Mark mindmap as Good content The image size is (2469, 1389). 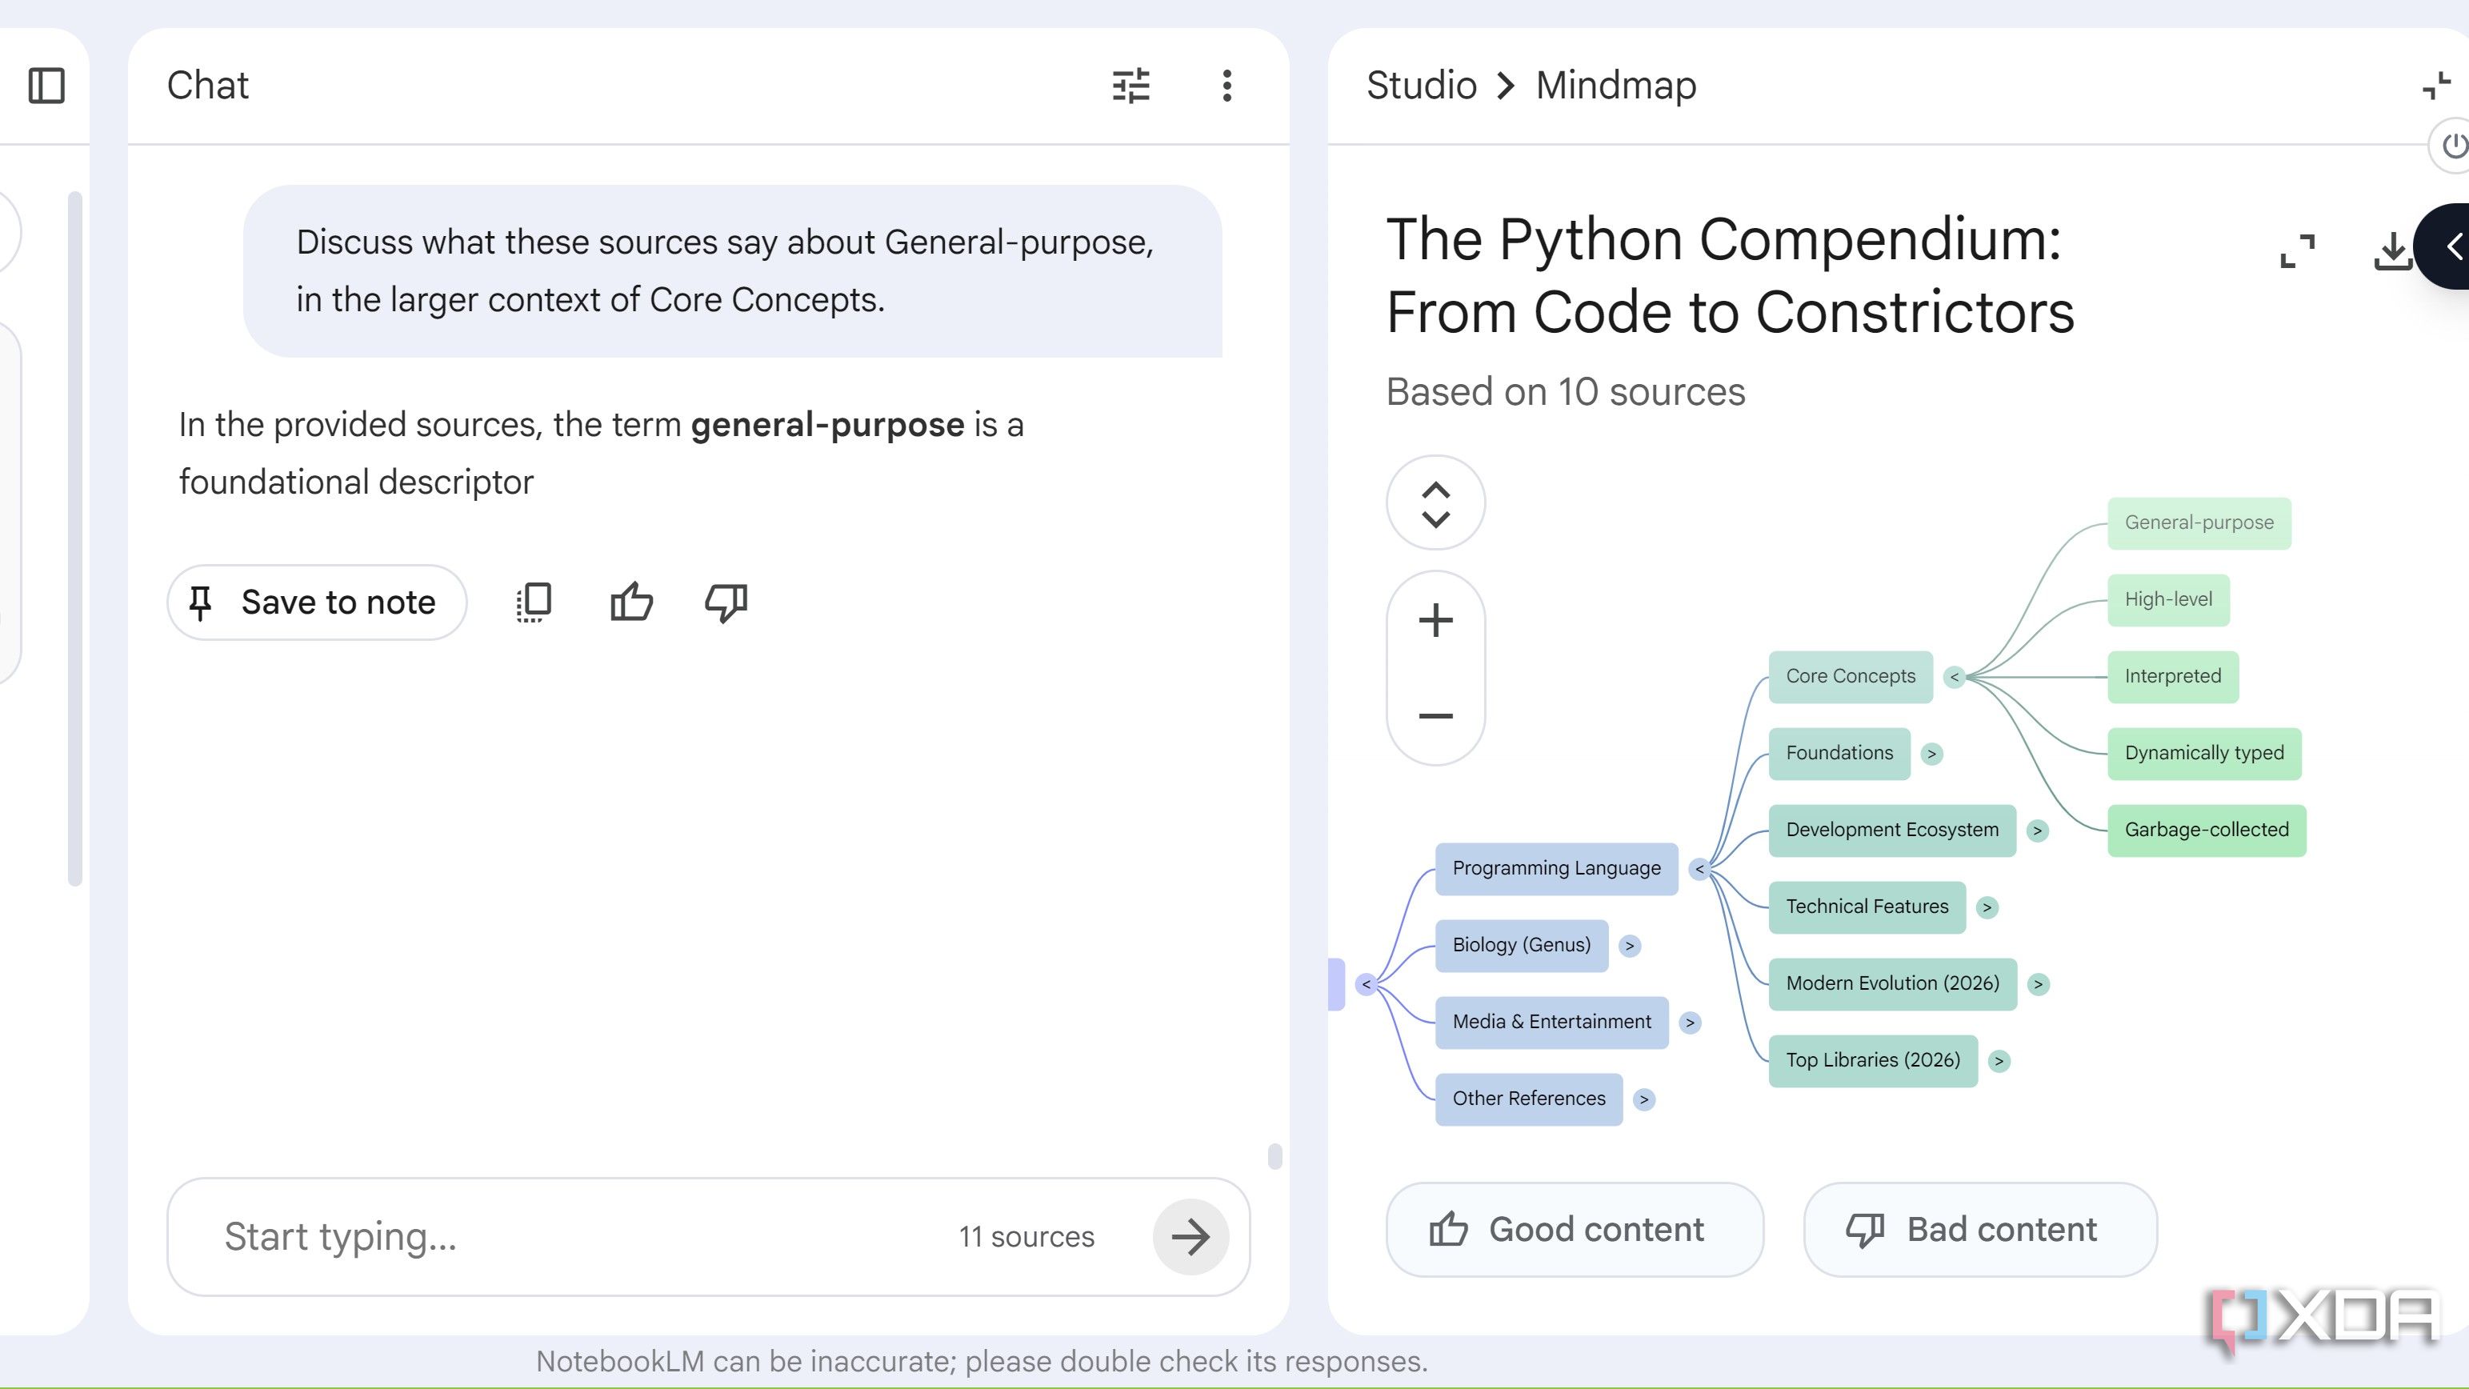1574,1229
